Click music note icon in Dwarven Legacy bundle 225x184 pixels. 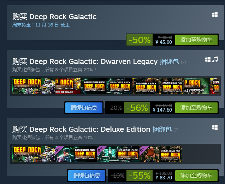tap(215, 59)
